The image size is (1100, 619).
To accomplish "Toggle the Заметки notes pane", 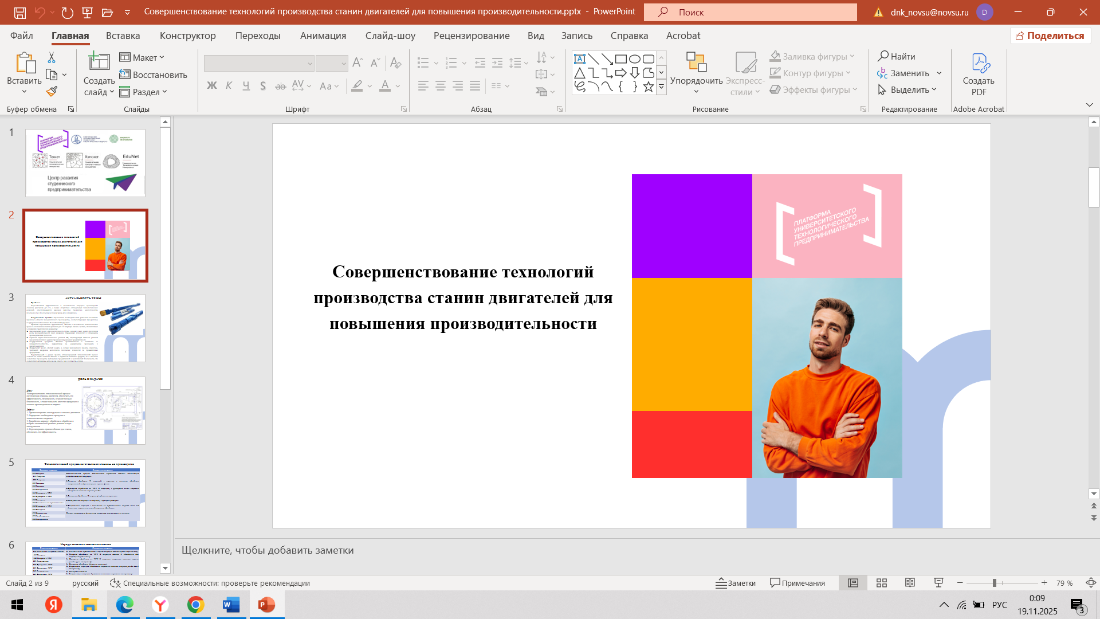I will (x=736, y=583).
